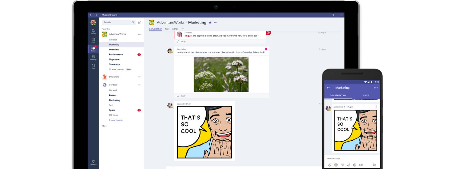Viewport: 453px width, 169px height.
Task: Tap the image insert icon on phone
Action: [x=342, y=165]
